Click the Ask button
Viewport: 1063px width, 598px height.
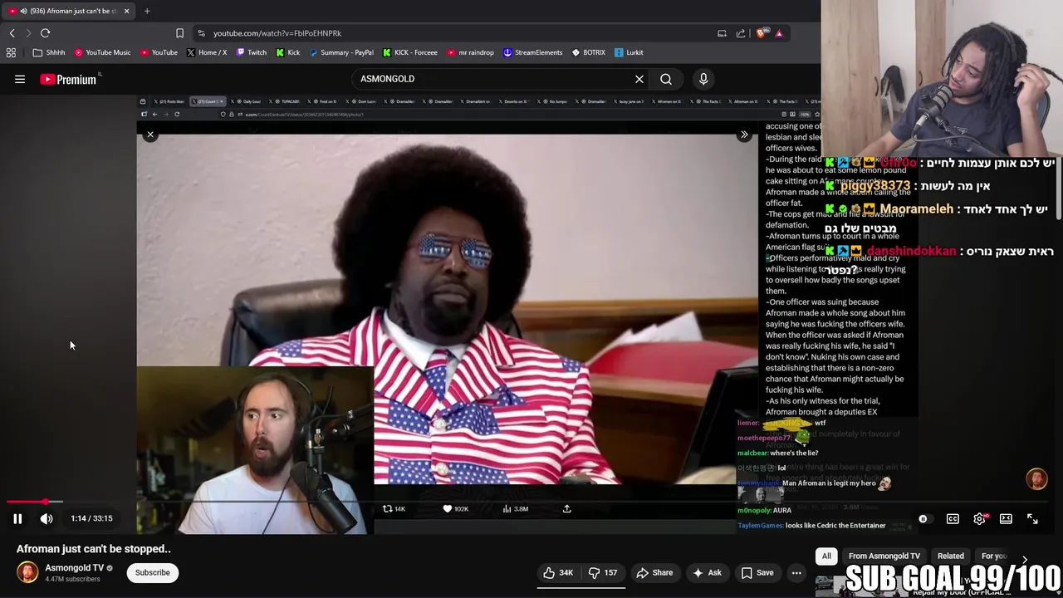click(706, 572)
